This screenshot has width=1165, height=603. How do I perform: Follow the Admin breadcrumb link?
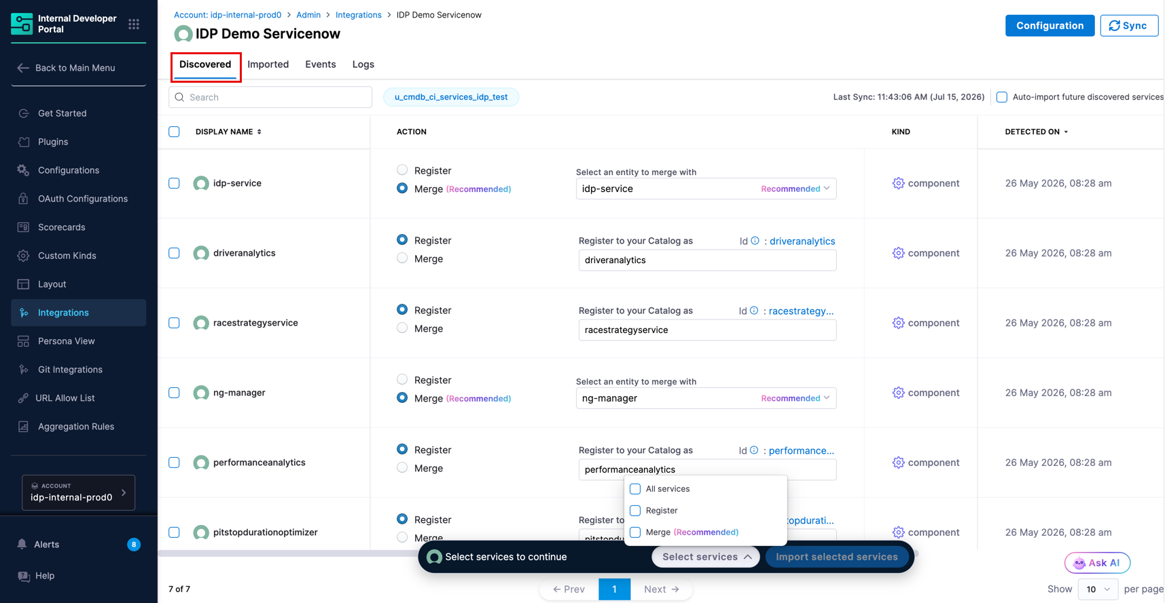[308, 15]
